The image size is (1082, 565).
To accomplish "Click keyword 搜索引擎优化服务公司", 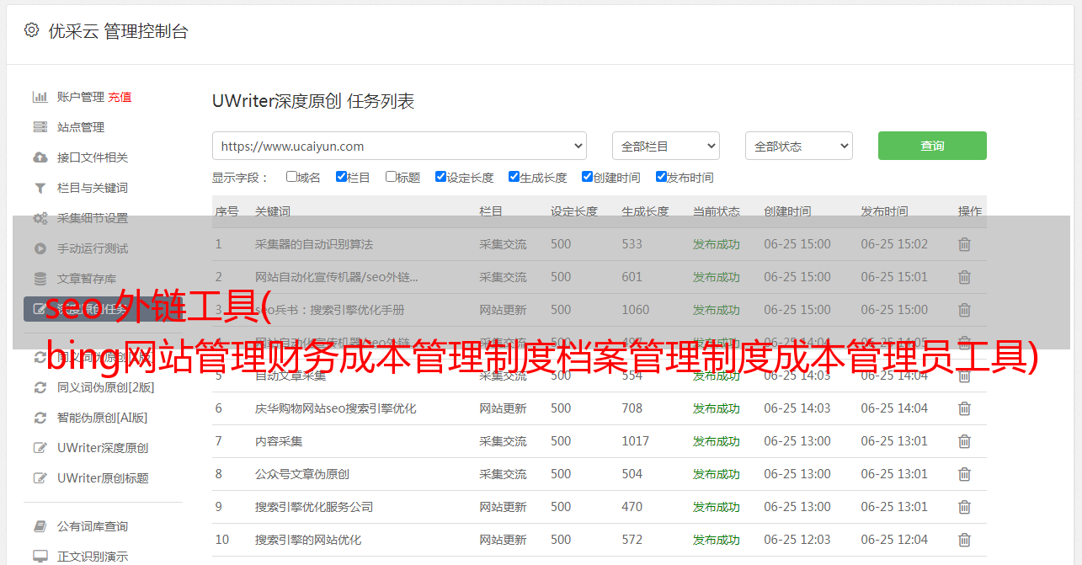I will point(314,507).
